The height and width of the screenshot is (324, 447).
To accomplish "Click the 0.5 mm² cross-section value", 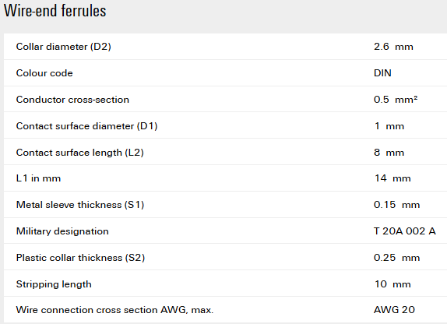I will point(396,100).
